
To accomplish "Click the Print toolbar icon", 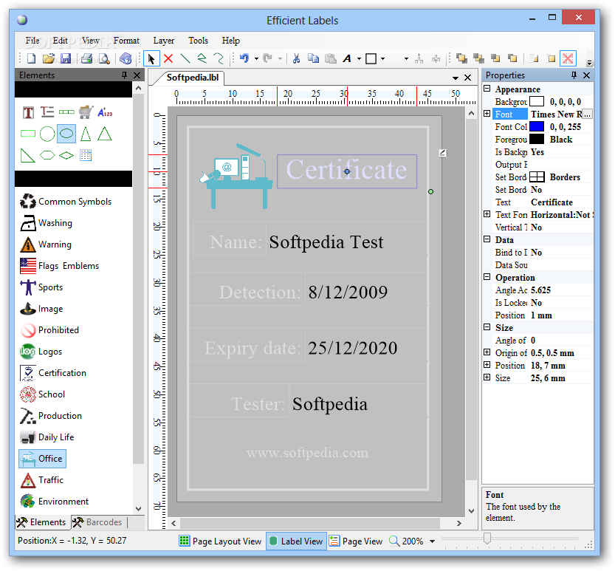I will [86, 59].
